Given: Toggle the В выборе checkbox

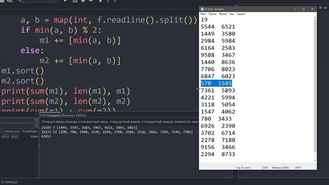Looking at the screenshot, I should click(x=21, y=131).
